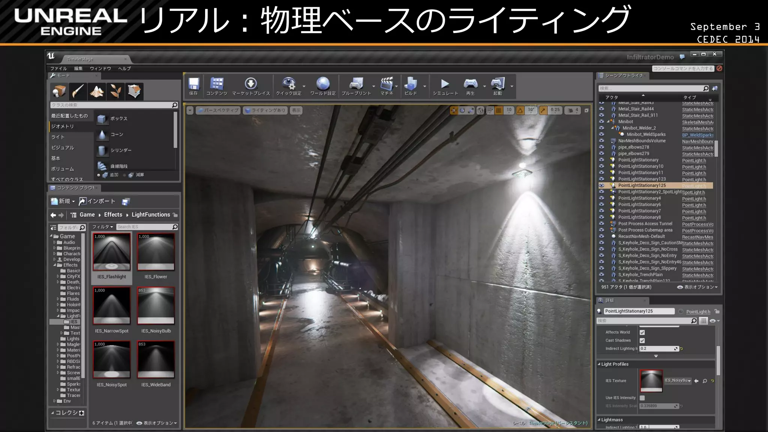Viewport: 768px width, 432px height.
Task: Collapse the Effects folder in tree
Action: (55, 265)
